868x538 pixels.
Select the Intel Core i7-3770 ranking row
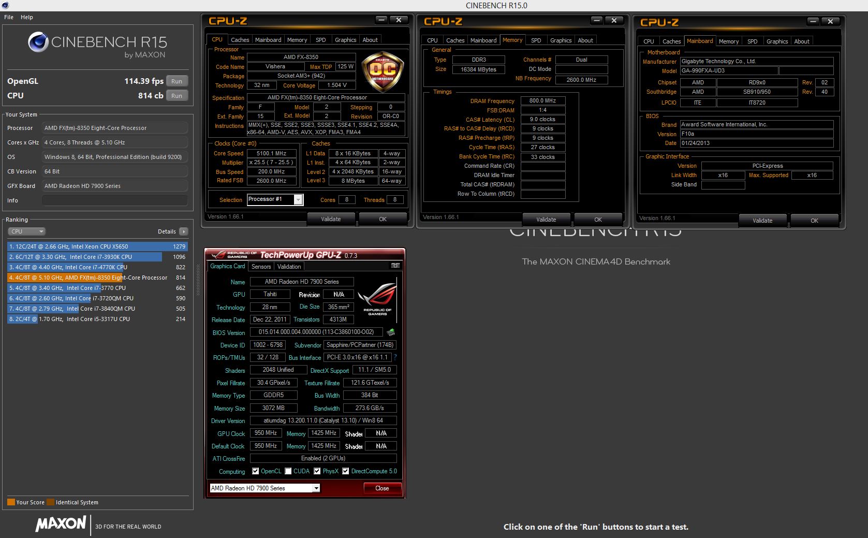click(97, 288)
